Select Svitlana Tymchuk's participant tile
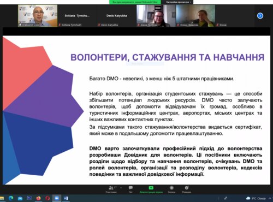The height and width of the screenshot is (202, 273). pos(77,16)
